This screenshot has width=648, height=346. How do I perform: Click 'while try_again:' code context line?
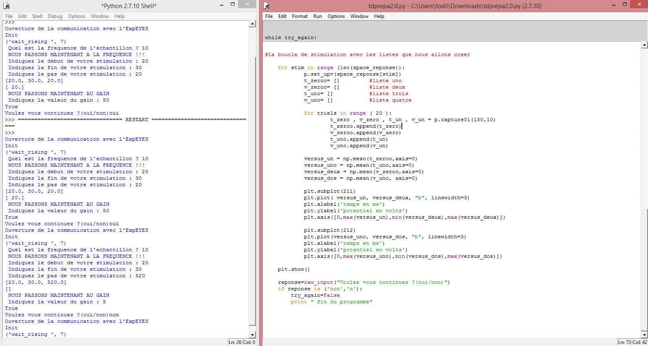291,37
